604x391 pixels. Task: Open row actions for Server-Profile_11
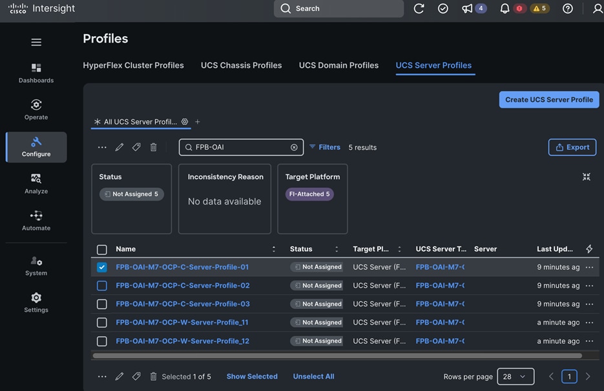(589, 323)
